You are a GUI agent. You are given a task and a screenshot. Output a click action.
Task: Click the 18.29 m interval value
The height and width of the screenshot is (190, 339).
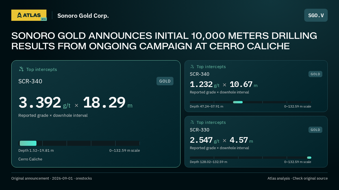coord(108,103)
